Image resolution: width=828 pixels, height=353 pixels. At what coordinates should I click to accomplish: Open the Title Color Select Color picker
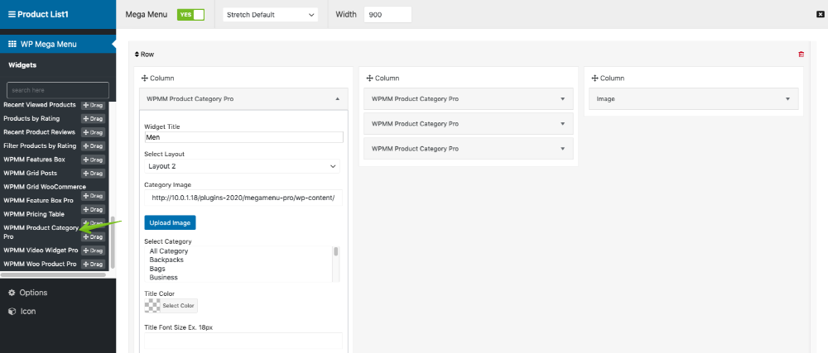click(179, 306)
